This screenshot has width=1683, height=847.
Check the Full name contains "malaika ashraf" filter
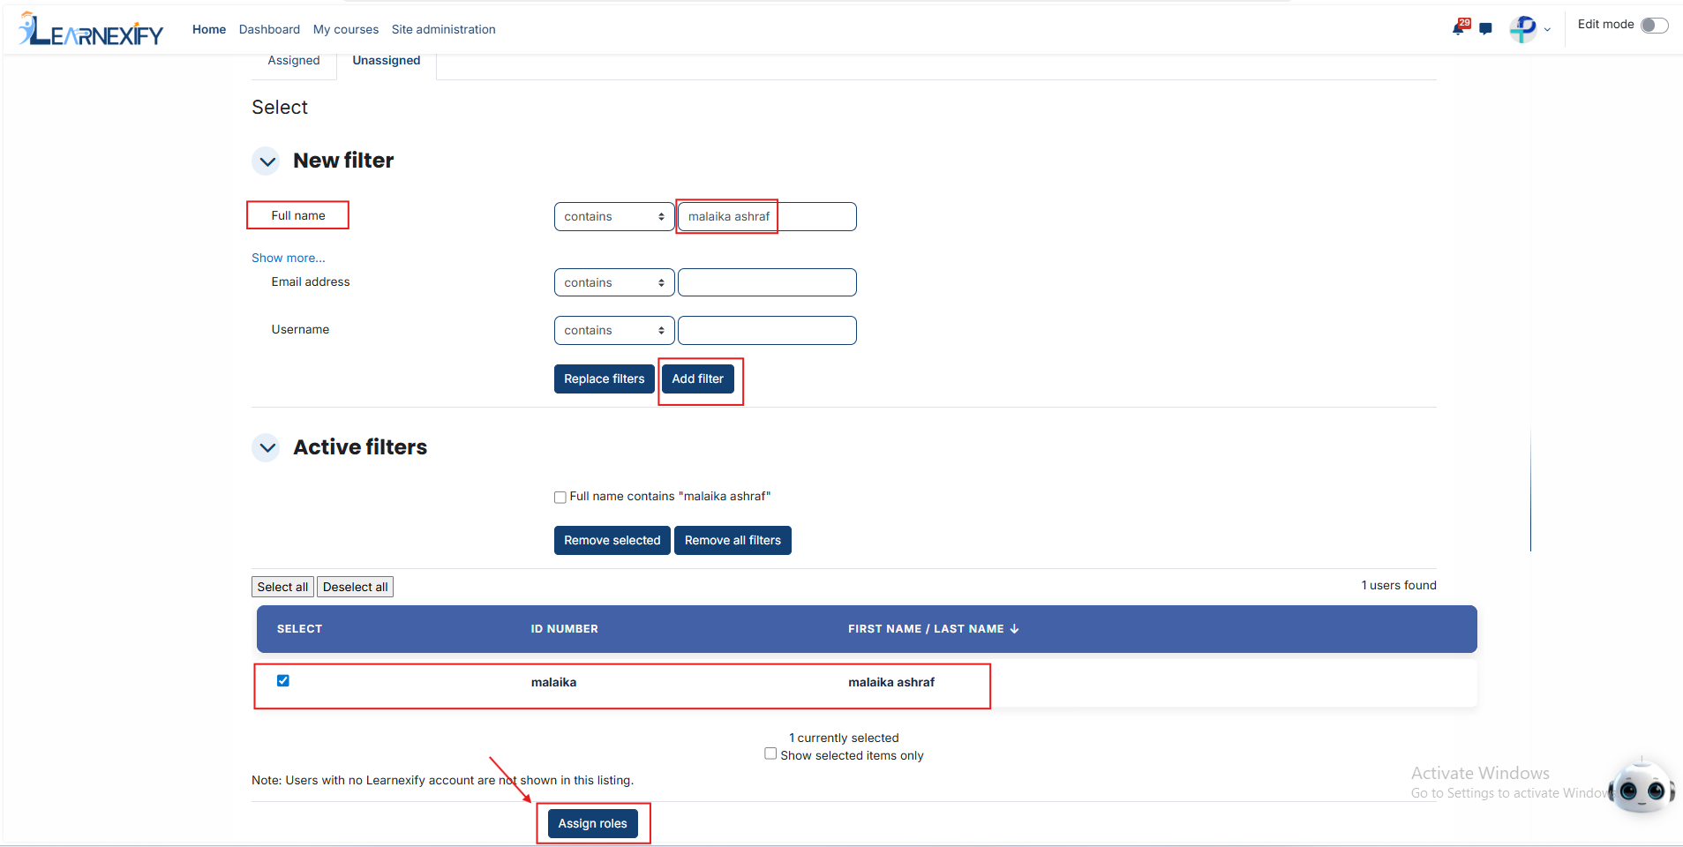click(560, 498)
